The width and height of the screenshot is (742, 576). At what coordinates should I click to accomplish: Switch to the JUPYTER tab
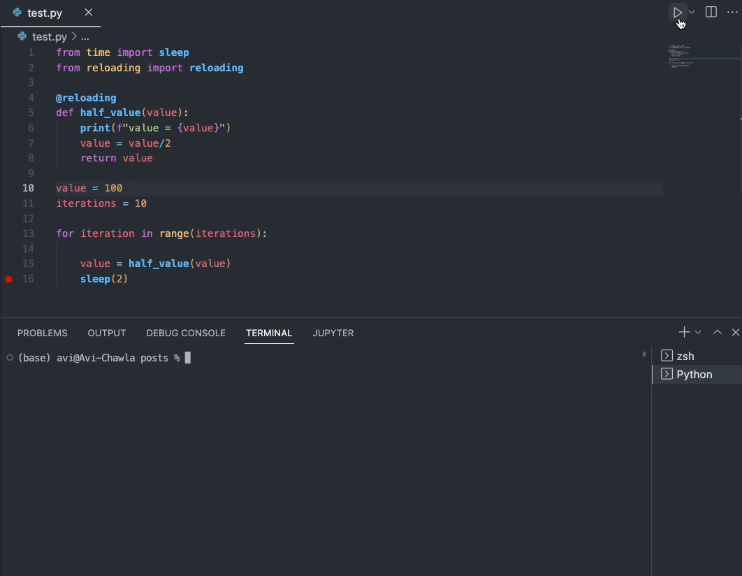pyautogui.click(x=333, y=333)
